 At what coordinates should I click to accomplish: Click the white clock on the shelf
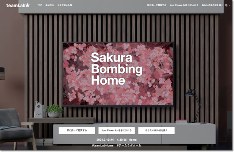[38, 110]
